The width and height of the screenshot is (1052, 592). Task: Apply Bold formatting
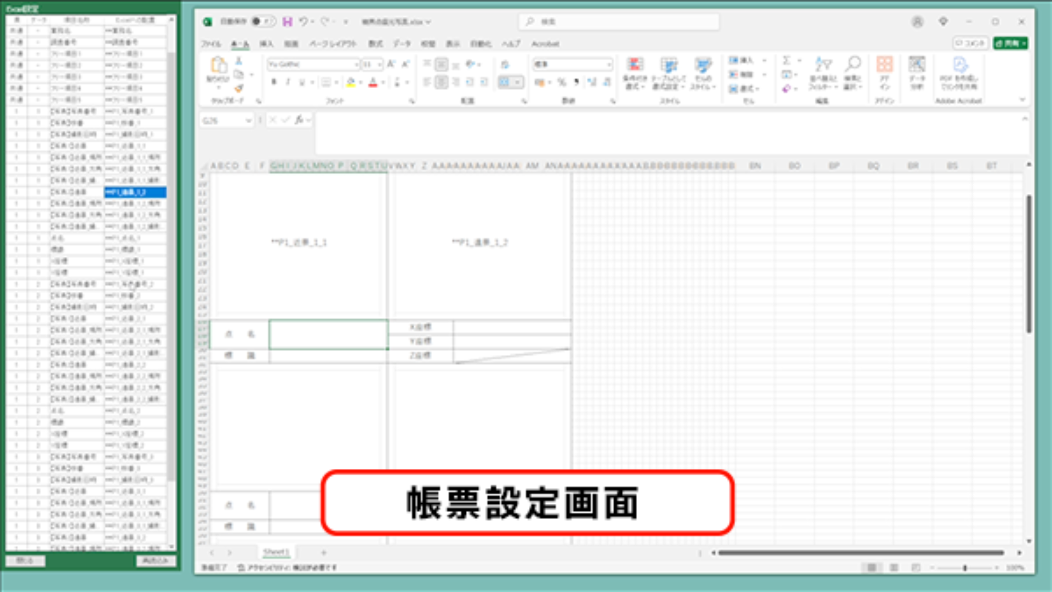coord(274,82)
